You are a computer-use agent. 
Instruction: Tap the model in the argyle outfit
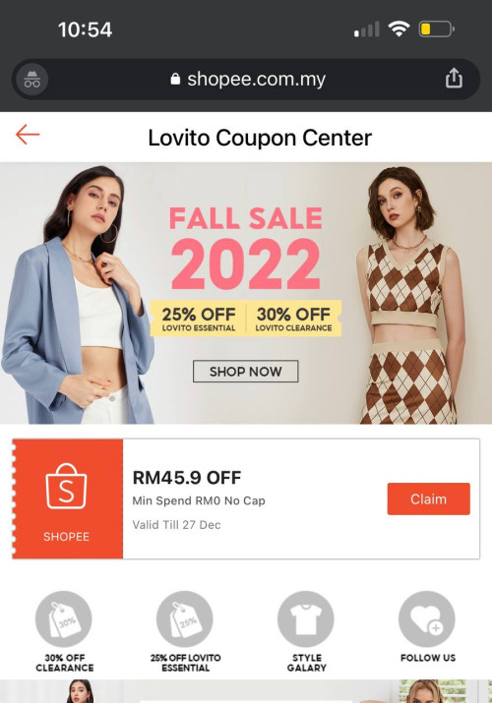(410, 296)
